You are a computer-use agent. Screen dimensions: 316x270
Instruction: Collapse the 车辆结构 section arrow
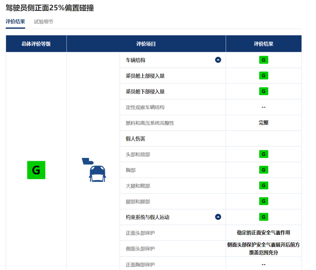(x=218, y=60)
